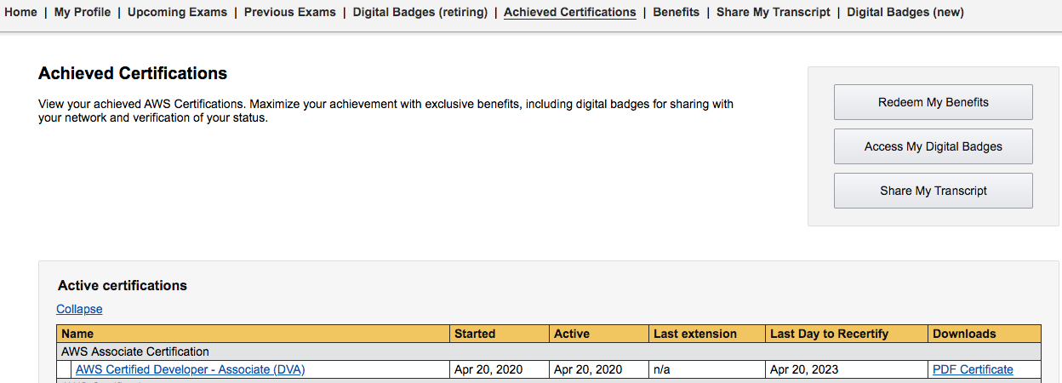Image resolution: width=1062 pixels, height=383 pixels.
Task: Go to the Home tab
Action: (x=21, y=12)
